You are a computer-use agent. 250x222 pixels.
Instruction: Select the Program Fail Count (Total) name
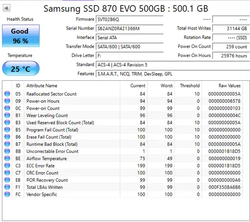tap(52, 130)
